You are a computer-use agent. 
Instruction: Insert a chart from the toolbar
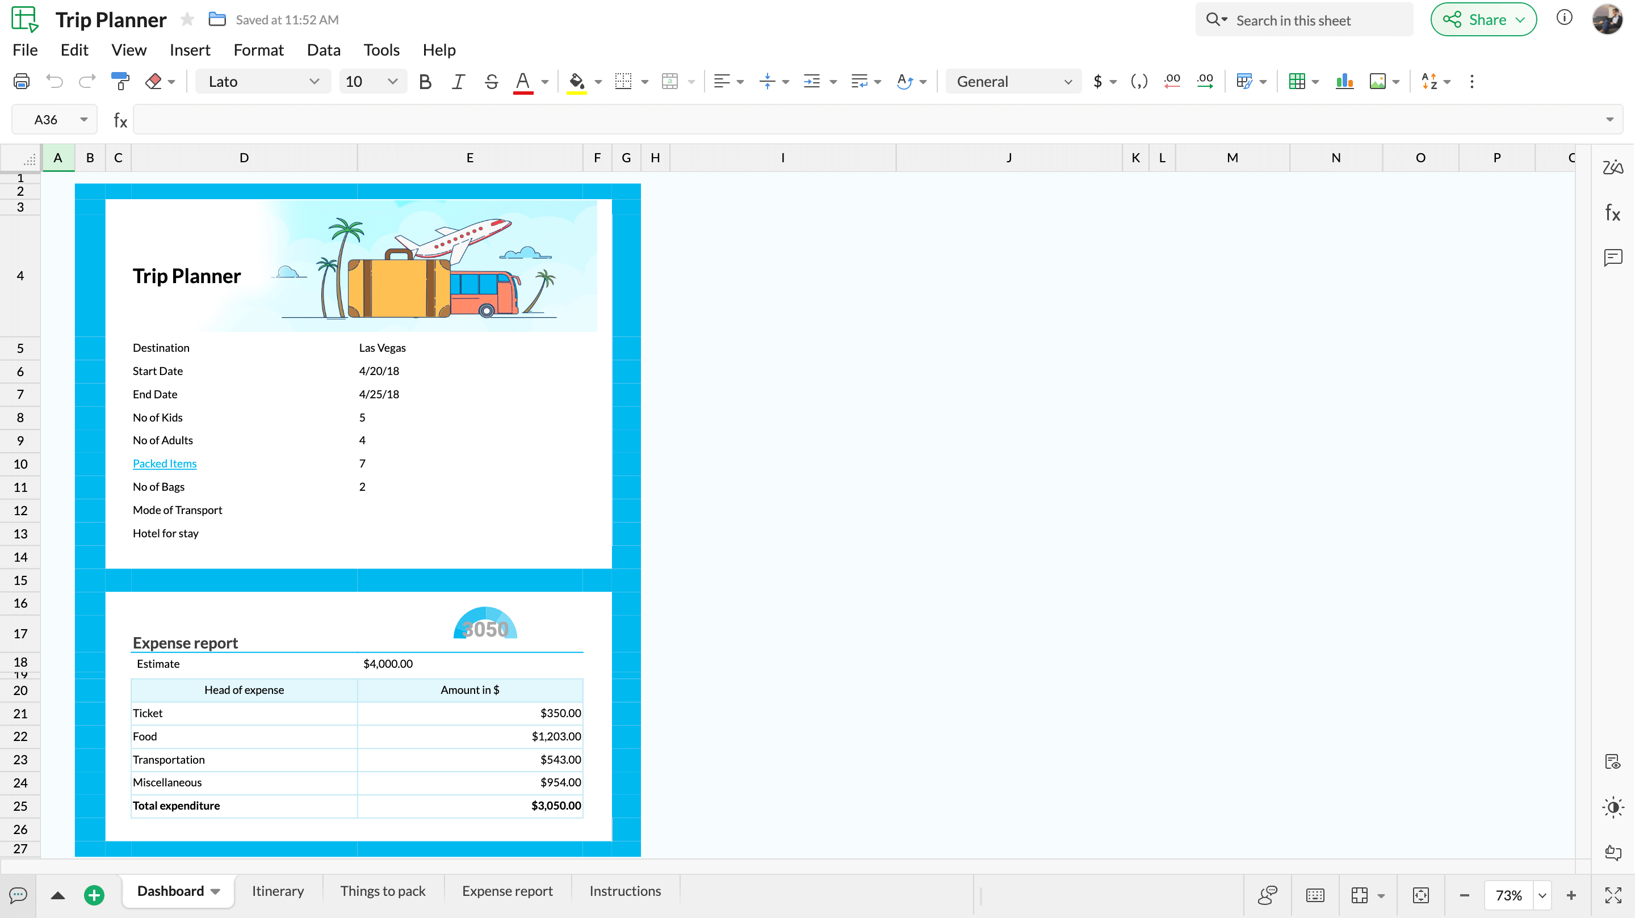1345,81
